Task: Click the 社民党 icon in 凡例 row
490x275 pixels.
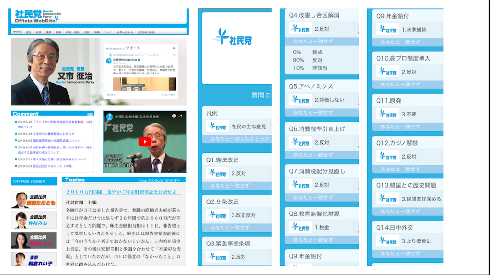Action: 218,126
